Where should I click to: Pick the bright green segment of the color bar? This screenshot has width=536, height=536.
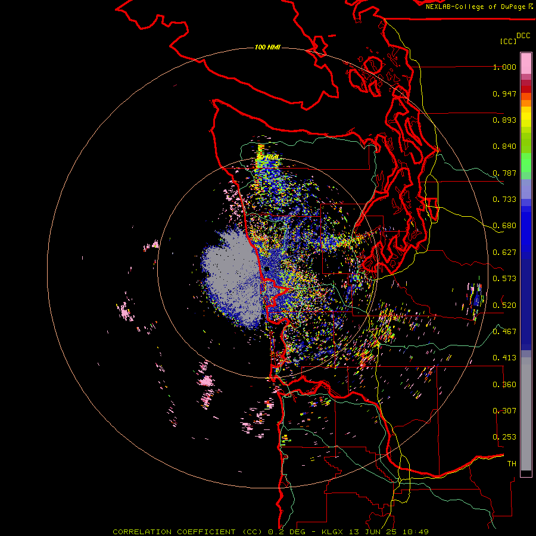526,163
